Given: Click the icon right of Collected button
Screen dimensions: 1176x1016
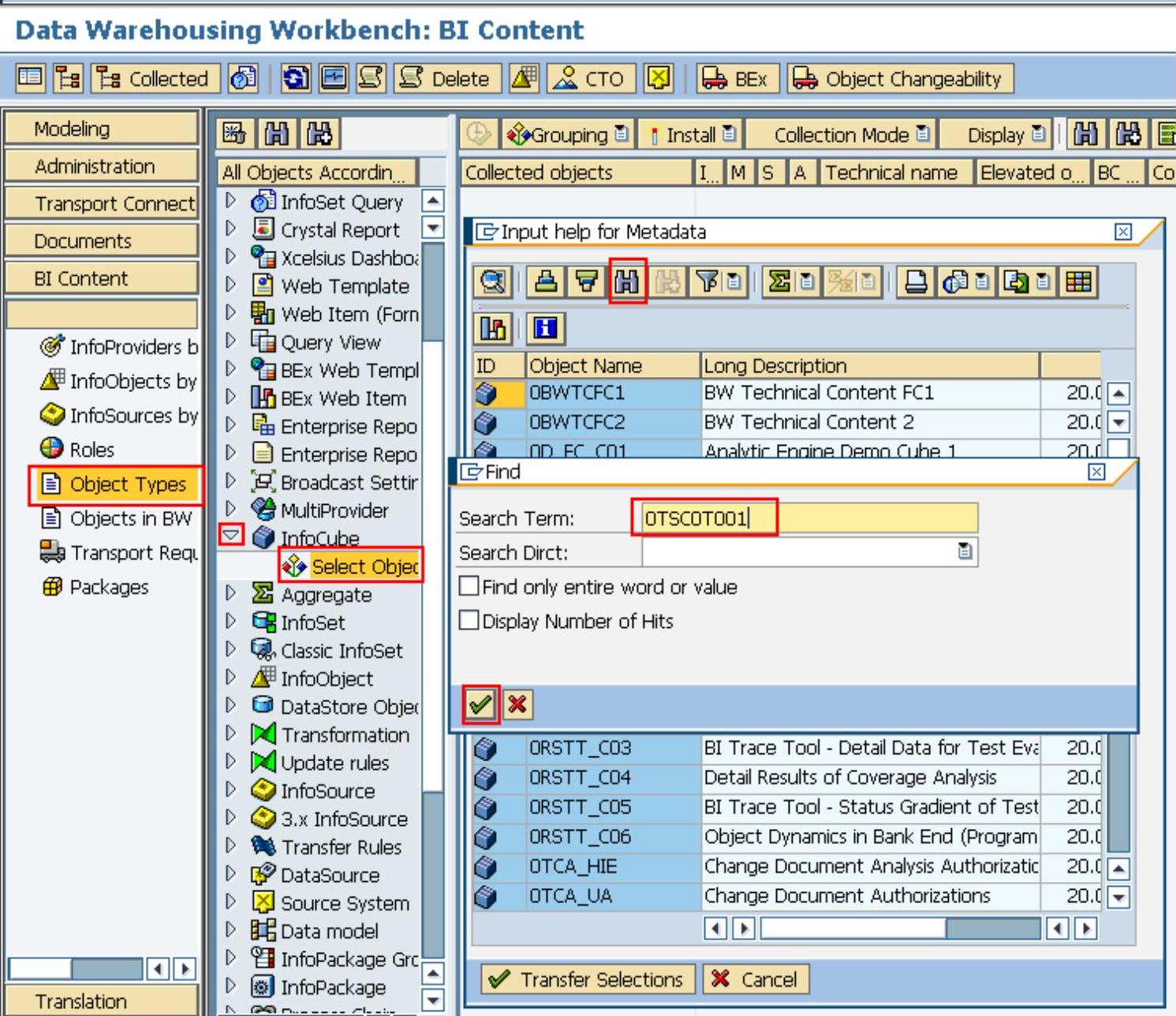Looking at the screenshot, I should point(243,78).
